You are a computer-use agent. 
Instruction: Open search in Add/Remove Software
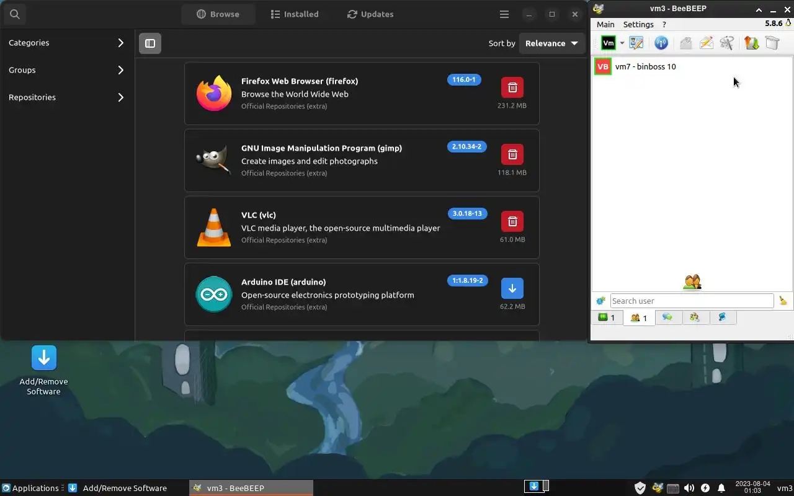click(x=15, y=14)
